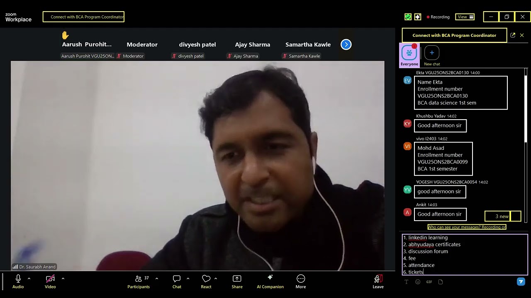
Task: Mute using the Audio microphone button
Action: click(18, 281)
